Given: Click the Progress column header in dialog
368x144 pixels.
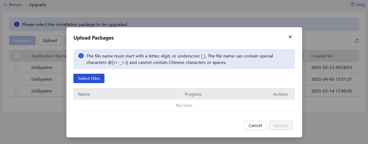Looking at the screenshot, I should [x=193, y=94].
